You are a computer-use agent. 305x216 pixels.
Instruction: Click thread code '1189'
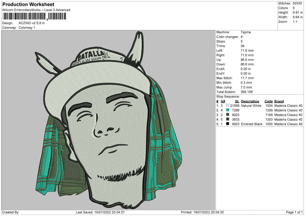(269, 115)
